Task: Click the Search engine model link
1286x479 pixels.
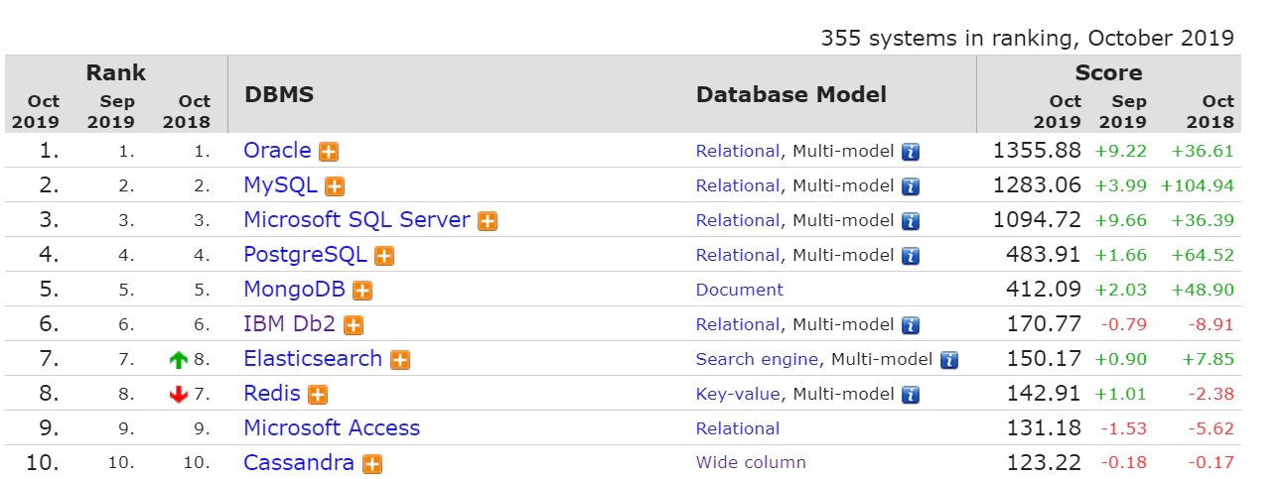Action: [758, 360]
